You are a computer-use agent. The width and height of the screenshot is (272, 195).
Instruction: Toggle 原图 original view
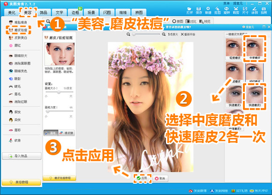click(178, 21)
